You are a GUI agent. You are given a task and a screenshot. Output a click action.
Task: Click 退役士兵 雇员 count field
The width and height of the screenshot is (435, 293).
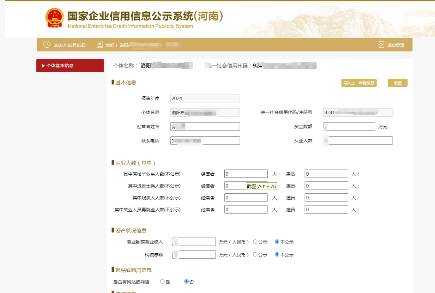coord(326,185)
